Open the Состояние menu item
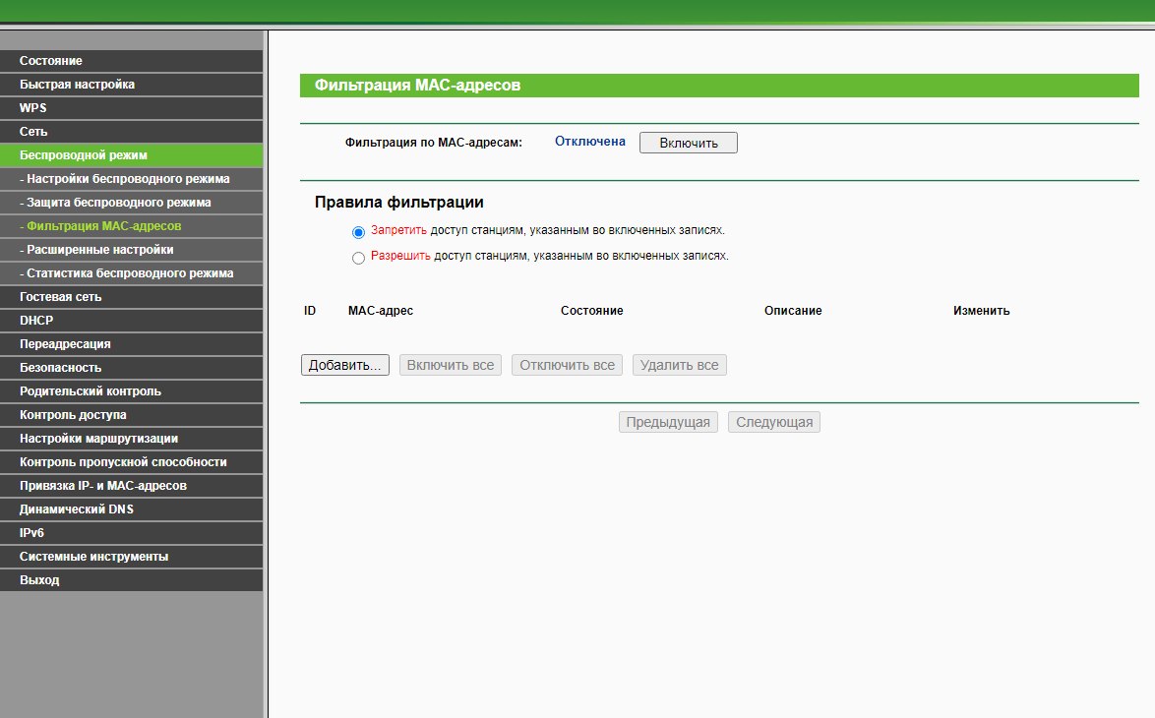The image size is (1155, 718). 131,60
